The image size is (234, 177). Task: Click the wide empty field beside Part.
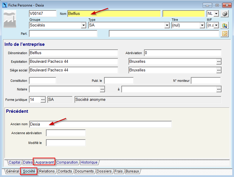point(164,34)
